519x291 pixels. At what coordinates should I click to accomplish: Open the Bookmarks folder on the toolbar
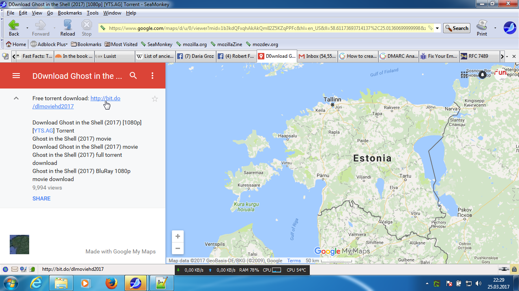tap(86, 44)
